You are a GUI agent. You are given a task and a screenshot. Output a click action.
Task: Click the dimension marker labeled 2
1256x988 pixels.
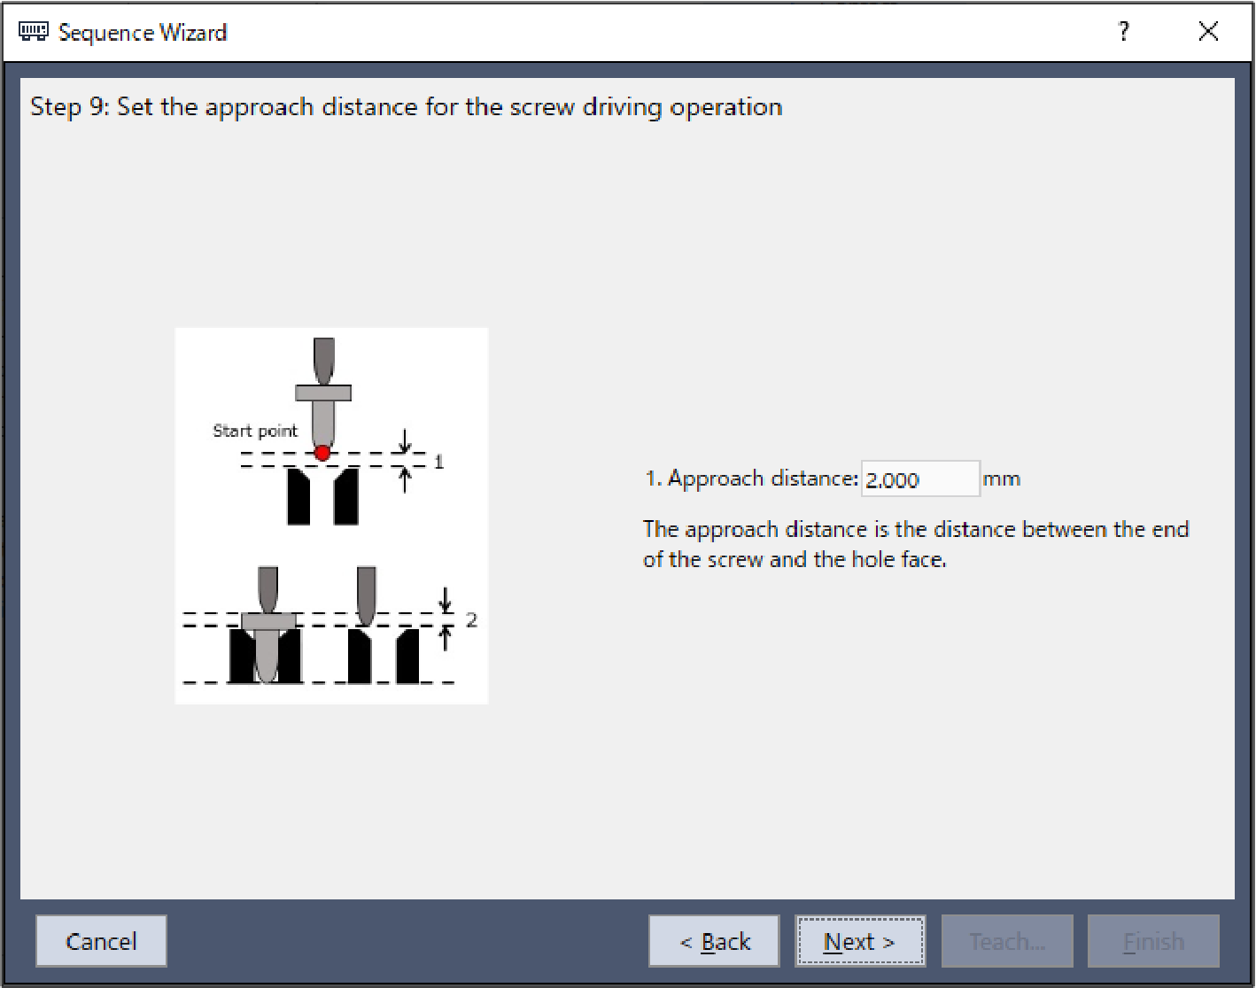click(471, 619)
